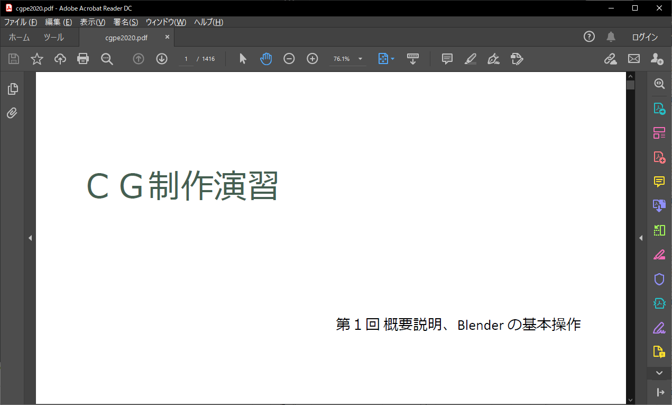Send the document by email
This screenshot has height=405, width=672.
pyautogui.click(x=634, y=59)
